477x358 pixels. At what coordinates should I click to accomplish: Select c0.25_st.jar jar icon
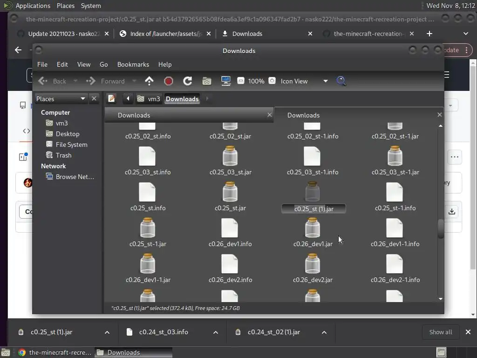tap(230, 192)
